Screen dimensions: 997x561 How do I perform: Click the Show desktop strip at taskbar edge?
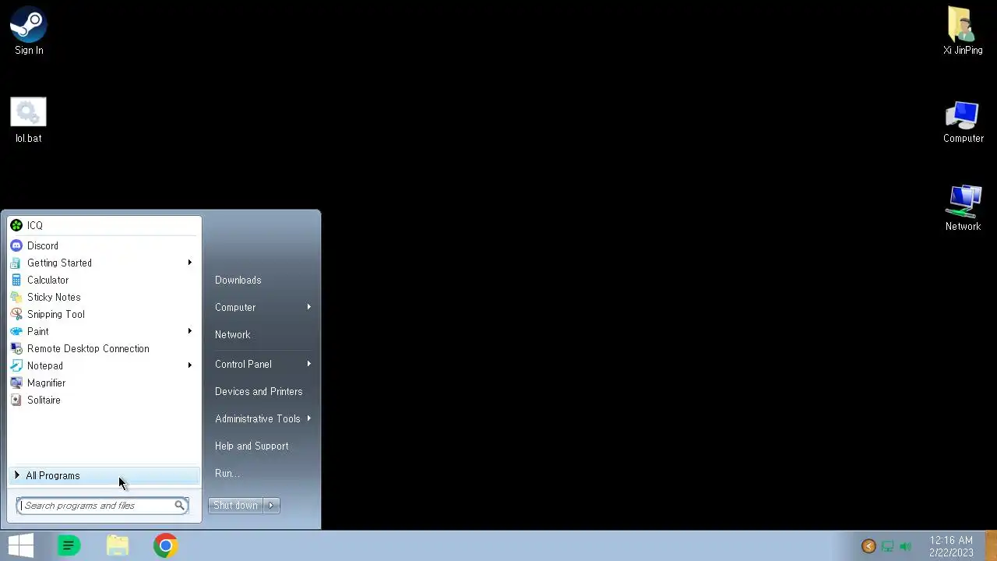tap(991, 545)
